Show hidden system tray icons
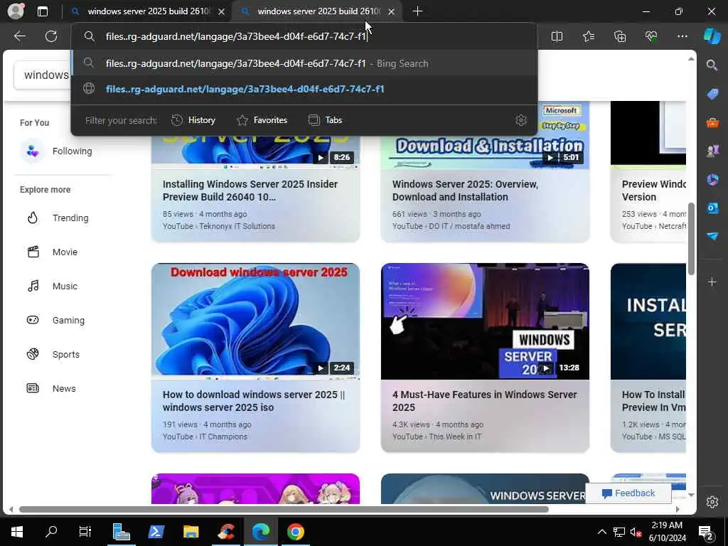 pyautogui.click(x=601, y=532)
